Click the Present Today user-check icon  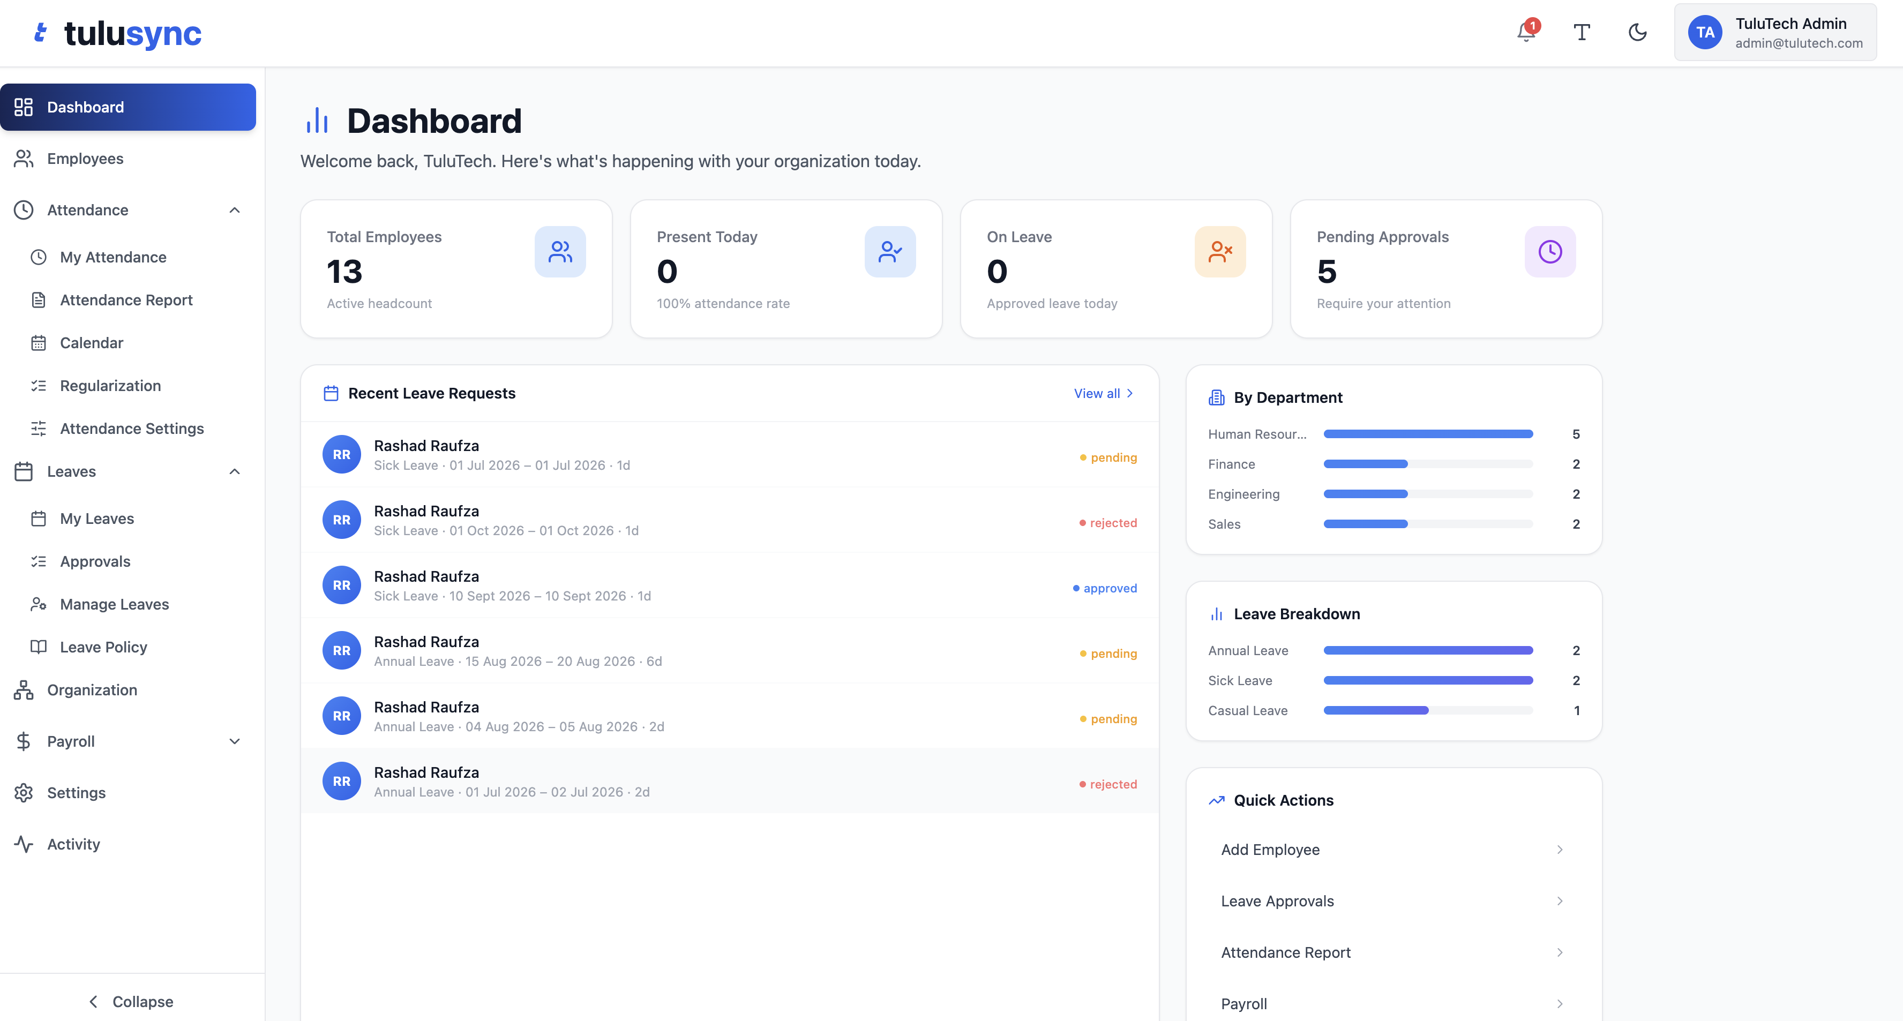(890, 252)
